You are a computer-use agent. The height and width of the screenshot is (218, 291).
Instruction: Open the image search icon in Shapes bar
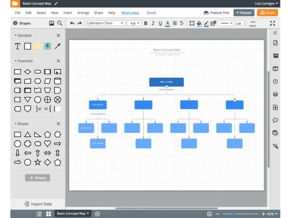click(52, 23)
